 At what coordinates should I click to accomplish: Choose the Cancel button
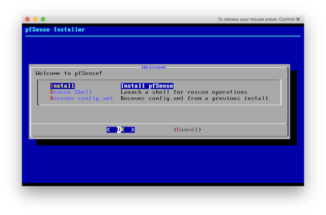coord(187,130)
